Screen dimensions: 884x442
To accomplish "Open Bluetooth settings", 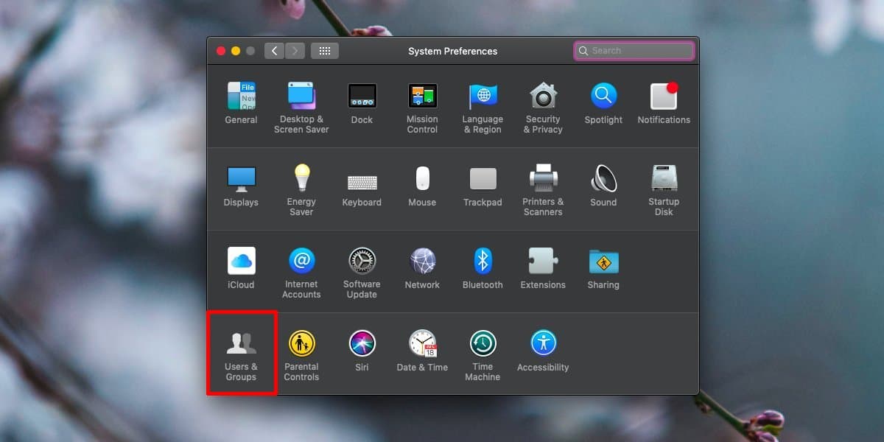I will tap(483, 268).
